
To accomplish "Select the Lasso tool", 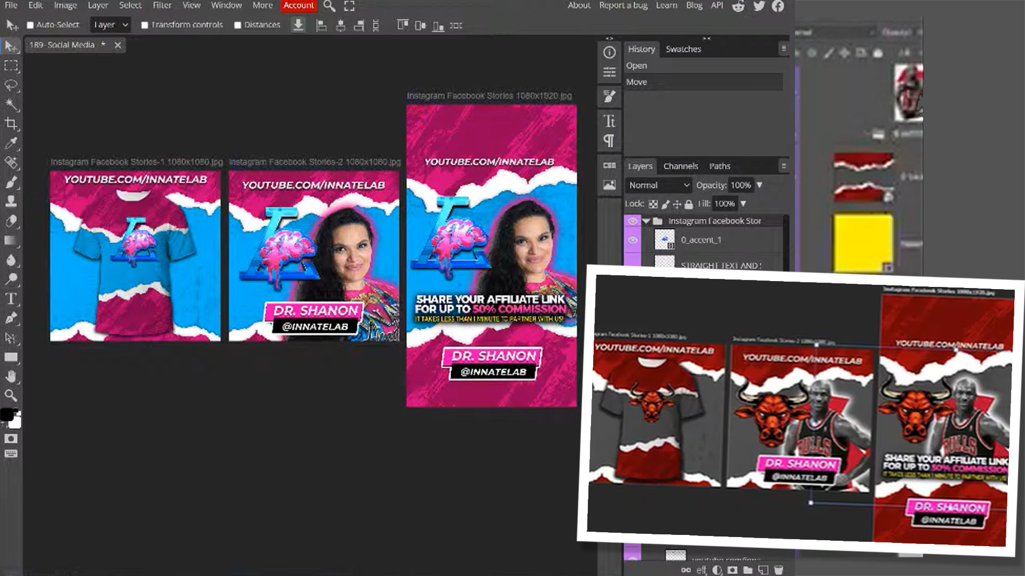I will [11, 85].
